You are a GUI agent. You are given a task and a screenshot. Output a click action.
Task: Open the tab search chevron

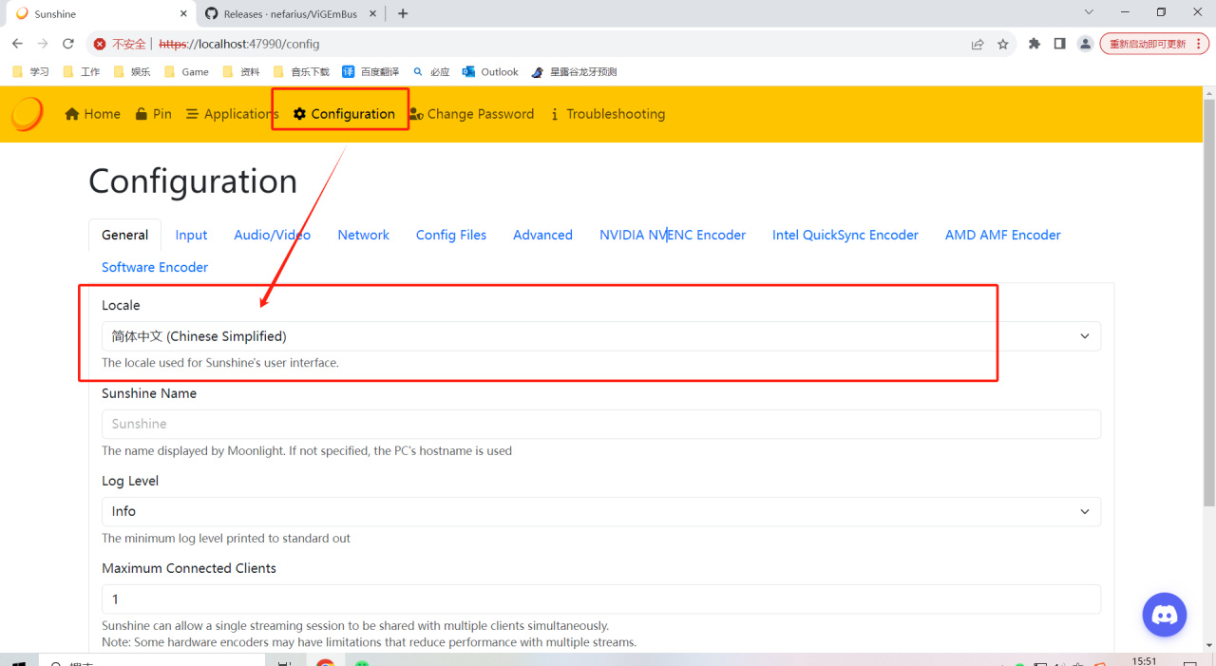1089,12
